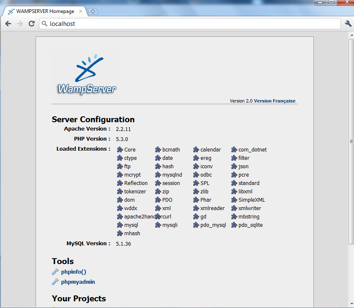Click the session extension name
The height and width of the screenshot is (308, 354).
(171, 183)
